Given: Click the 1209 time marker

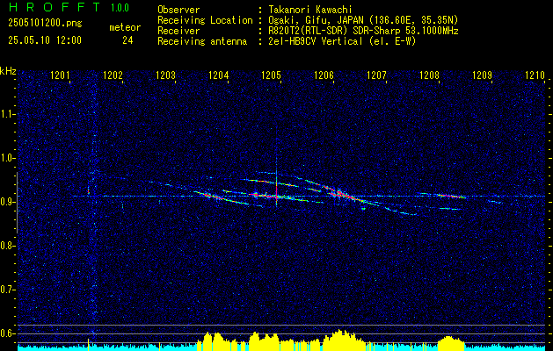Looking at the screenshot, I should pos(482,75).
